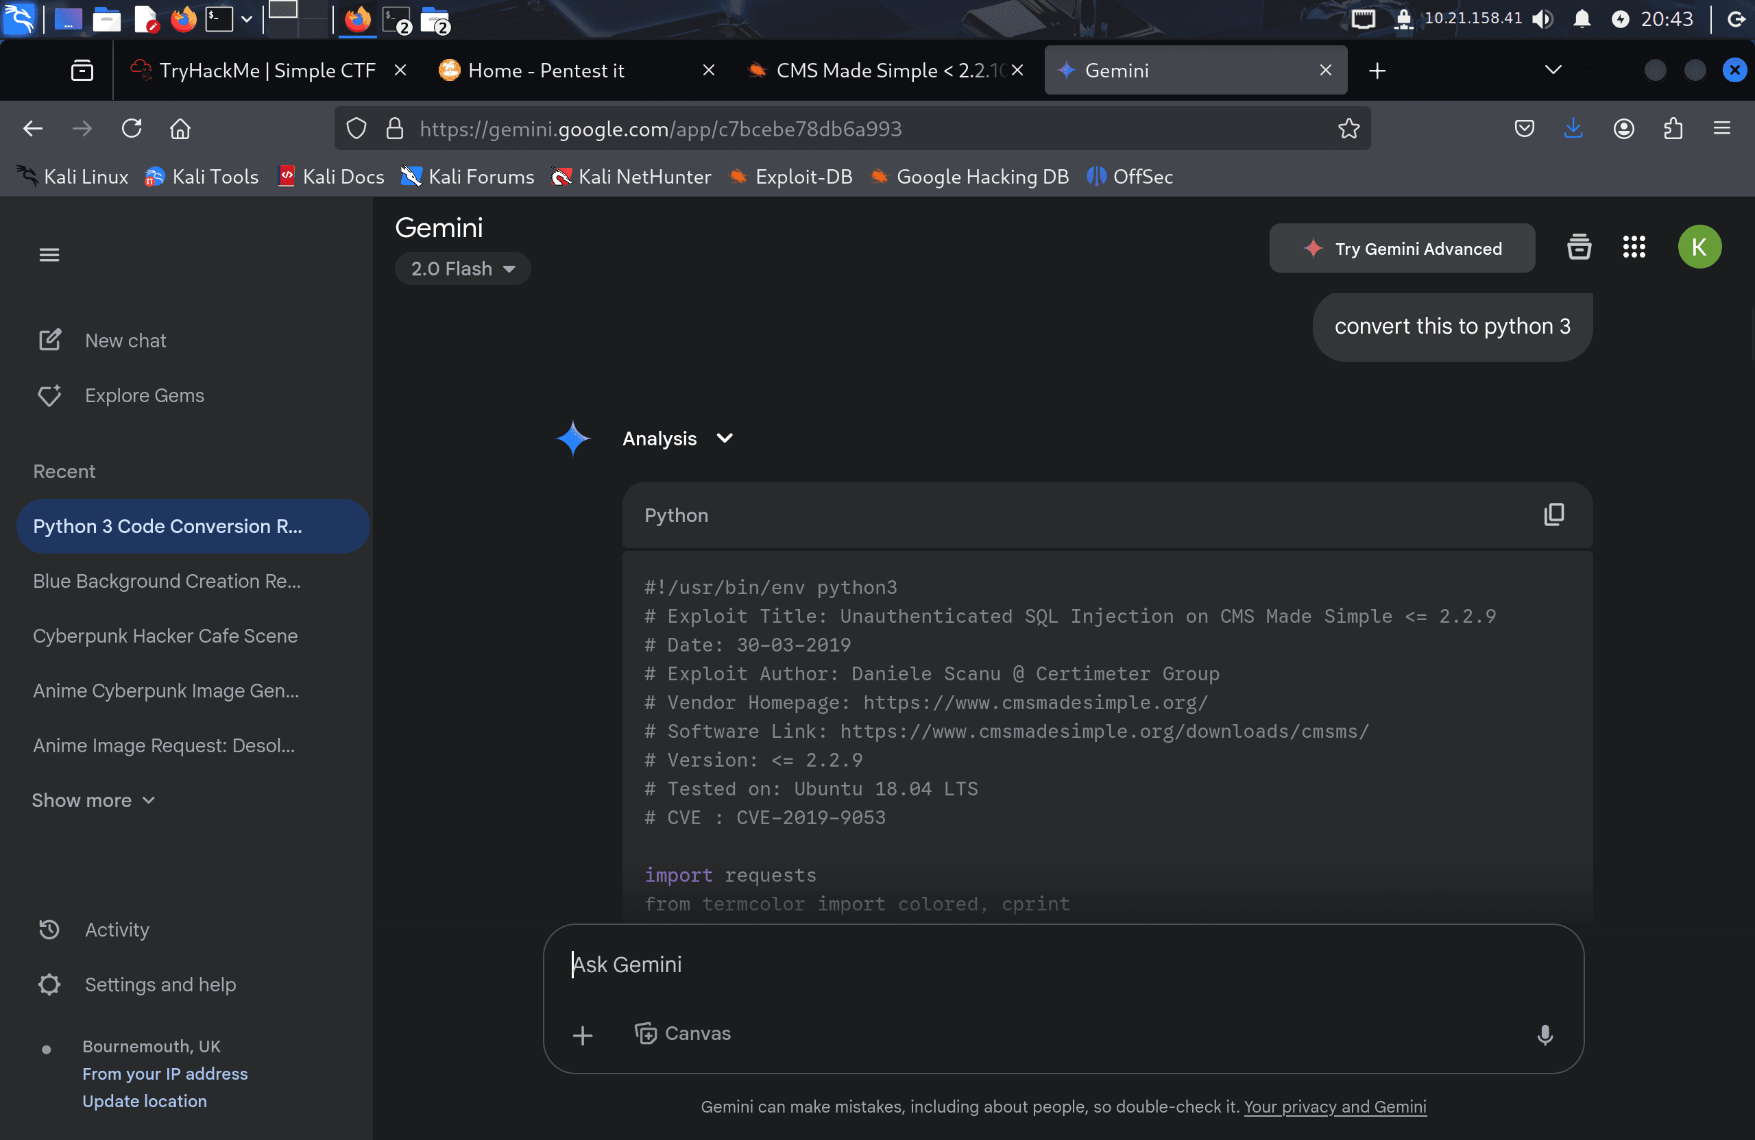Enable the Canvas option

(683, 1033)
